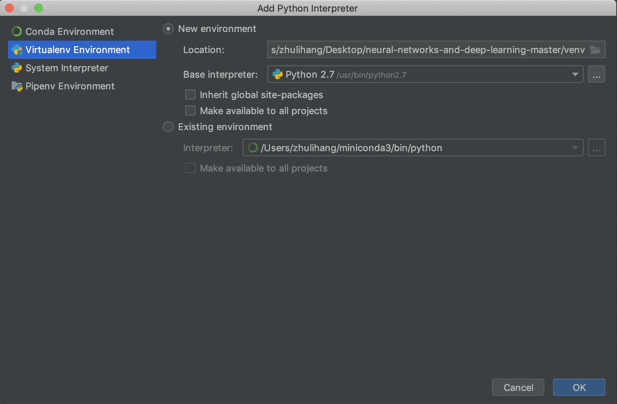The height and width of the screenshot is (404, 617).
Task: Click the "Interpreter:" label
Action: coord(208,148)
